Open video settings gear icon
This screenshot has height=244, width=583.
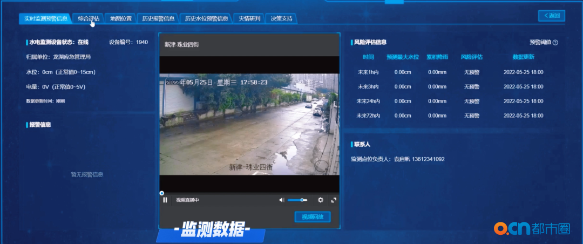pyautogui.click(x=321, y=200)
